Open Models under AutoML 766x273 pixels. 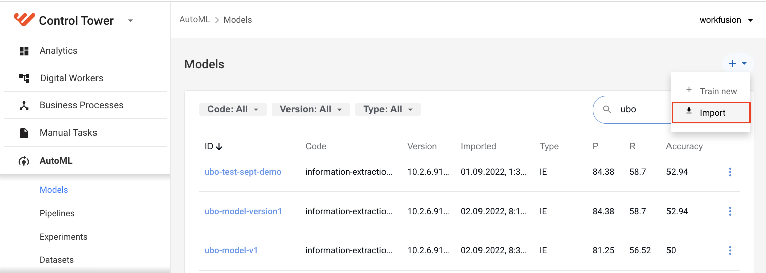point(54,190)
